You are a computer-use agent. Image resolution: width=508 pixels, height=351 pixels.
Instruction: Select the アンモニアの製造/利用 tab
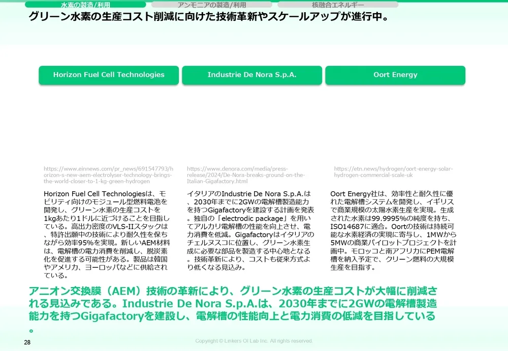(211, 5)
